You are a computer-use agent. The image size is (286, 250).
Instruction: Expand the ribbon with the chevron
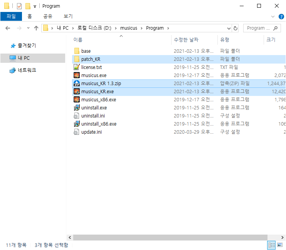(273, 17)
